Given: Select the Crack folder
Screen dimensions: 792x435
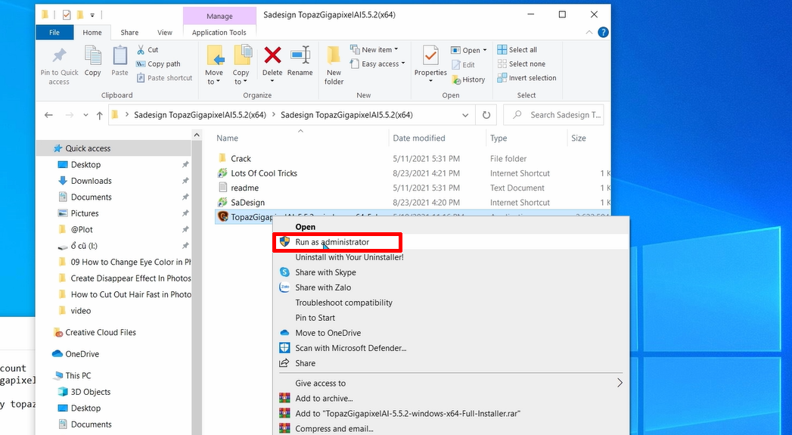Looking at the screenshot, I should point(241,159).
